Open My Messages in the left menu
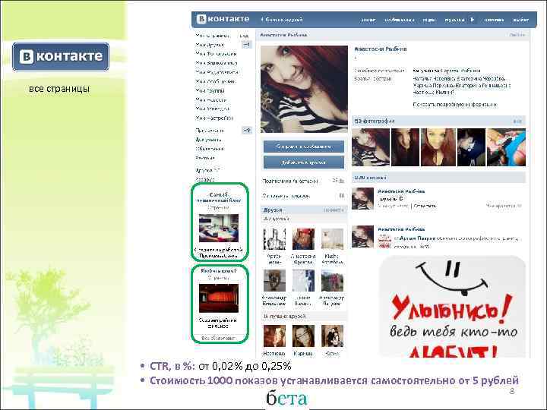 [215, 81]
